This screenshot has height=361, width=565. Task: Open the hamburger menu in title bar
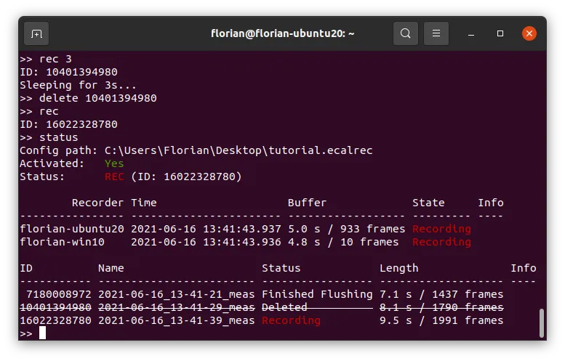pyautogui.click(x=436, y=33)
